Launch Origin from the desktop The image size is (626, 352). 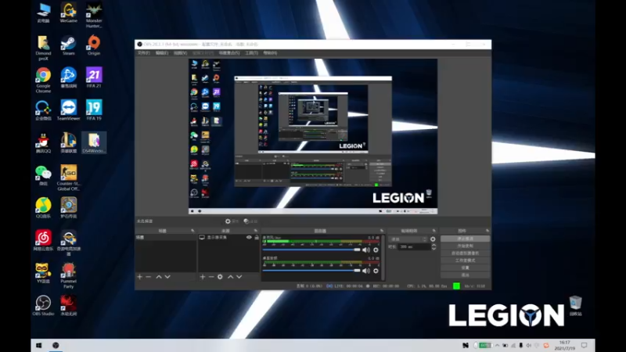(94, 45)
